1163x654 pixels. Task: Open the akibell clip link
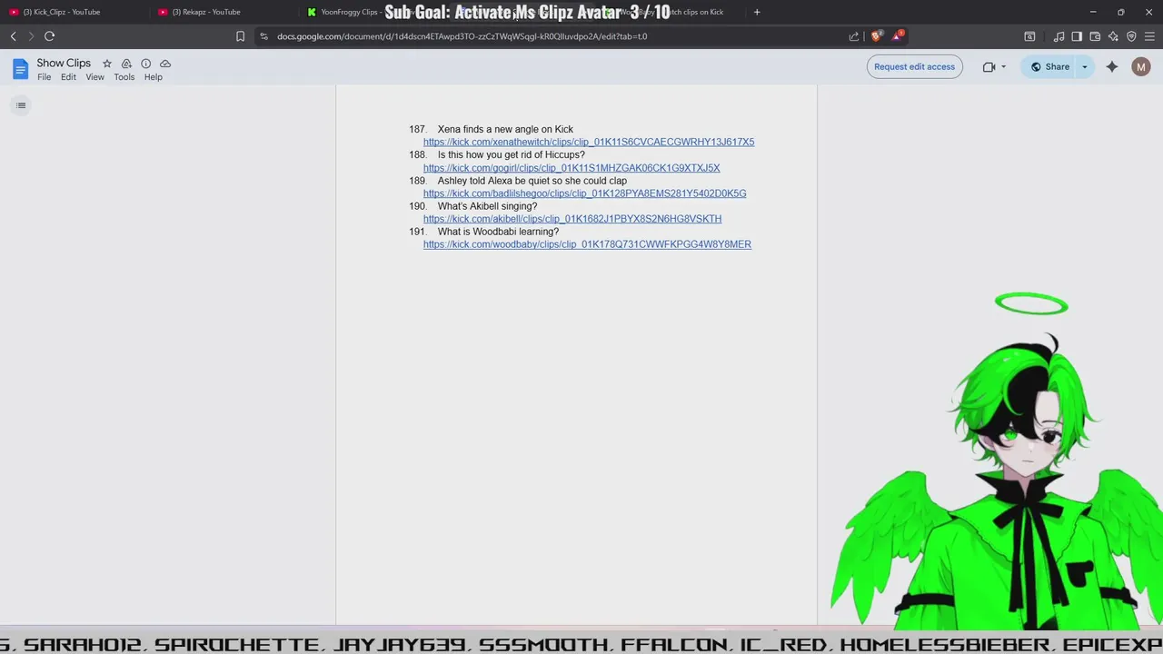pos(572,219)
